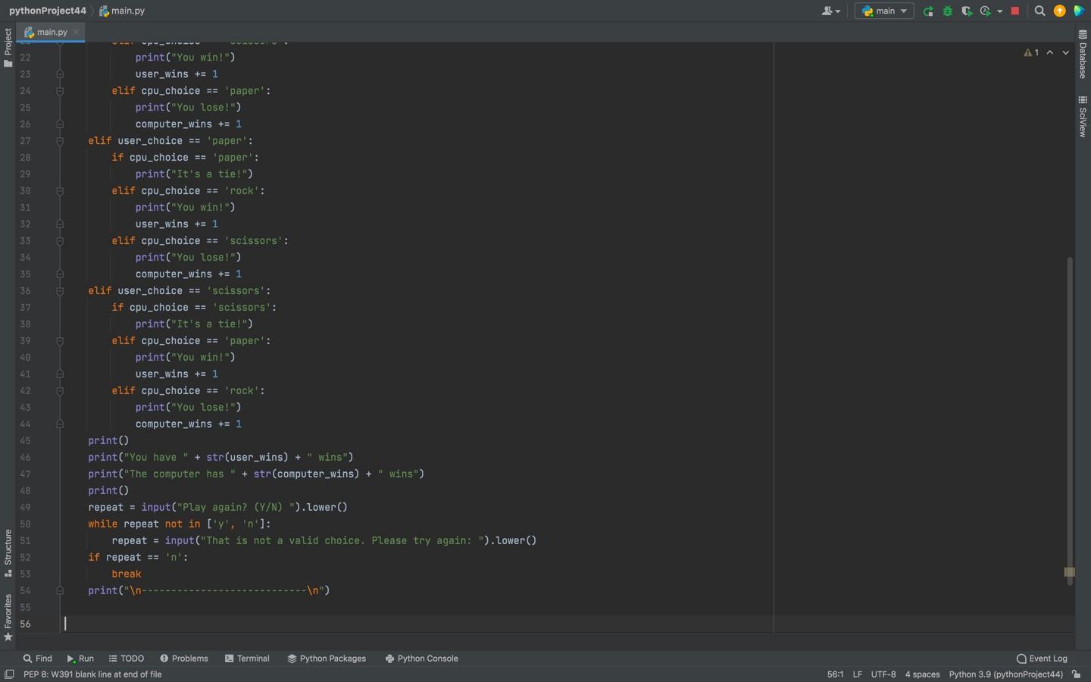
Task: Start the debugger
Action: 947,11
